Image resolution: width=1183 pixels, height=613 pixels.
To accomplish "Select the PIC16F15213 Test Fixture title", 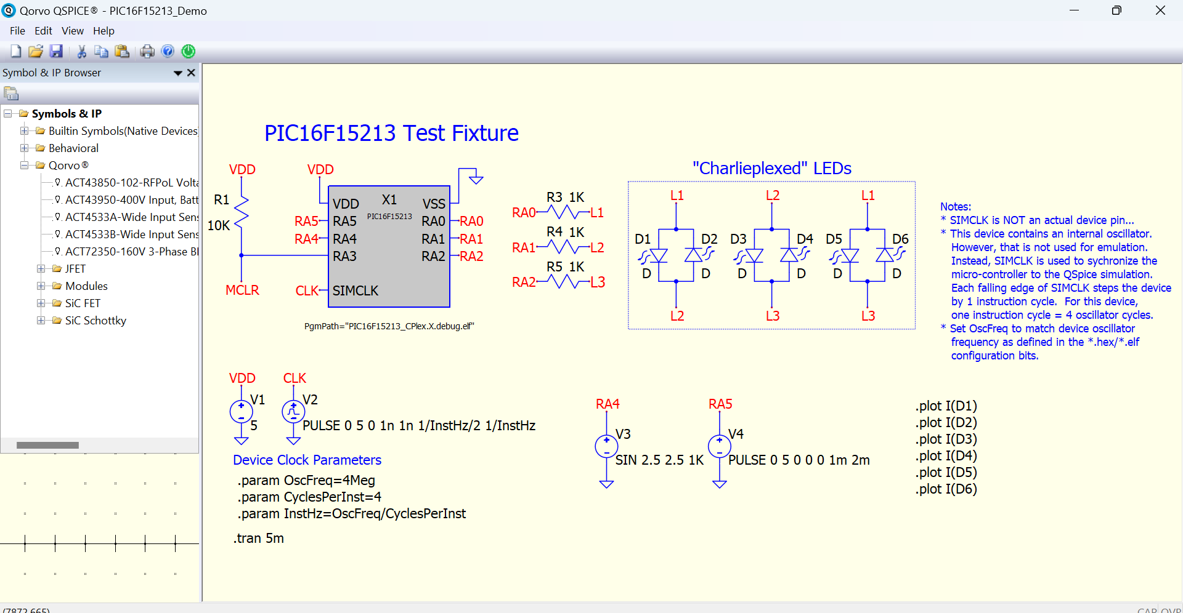I will [391, 133].
